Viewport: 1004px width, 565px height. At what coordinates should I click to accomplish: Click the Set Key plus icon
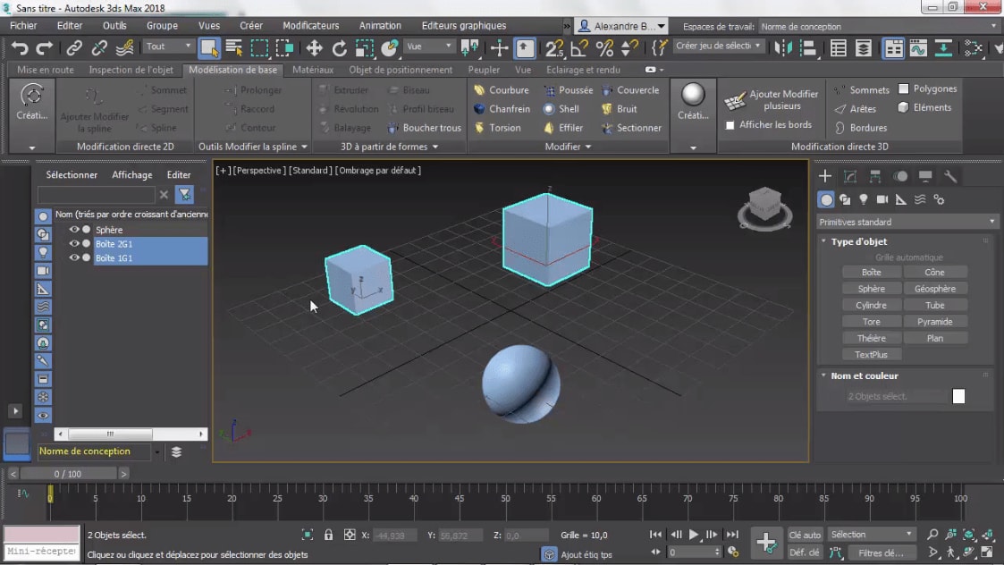click(x=766, y=543)
